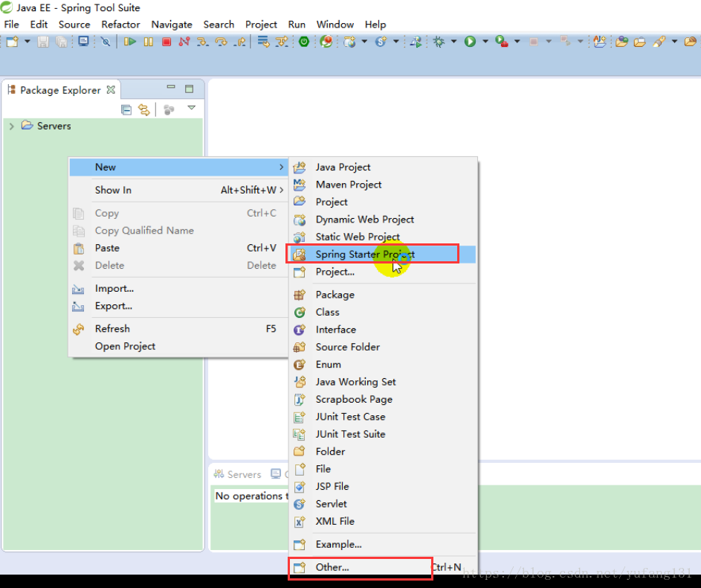Open dropdown beside web project toolbar icon
701x588 pixels.
(x=364, y=42)
